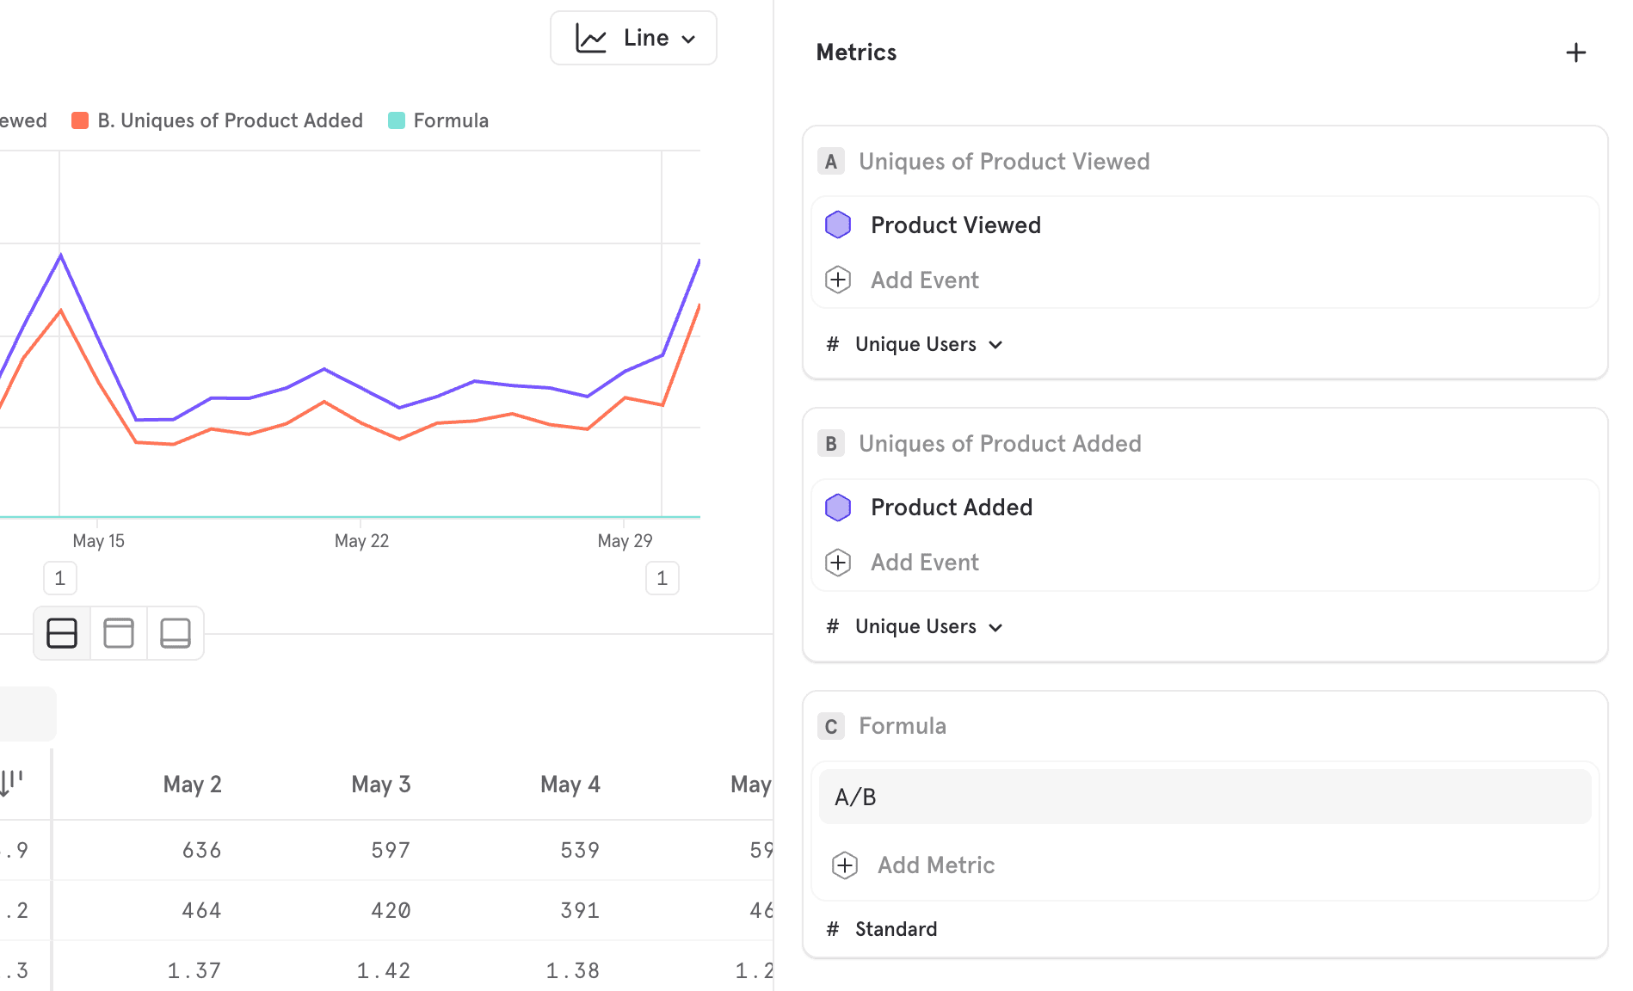Switch to table-only layout view

(176, 633)
